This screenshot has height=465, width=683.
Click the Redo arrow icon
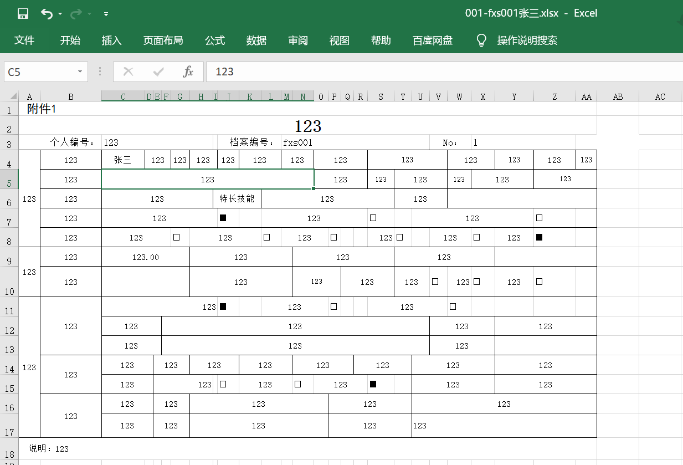tap(76, 14)
